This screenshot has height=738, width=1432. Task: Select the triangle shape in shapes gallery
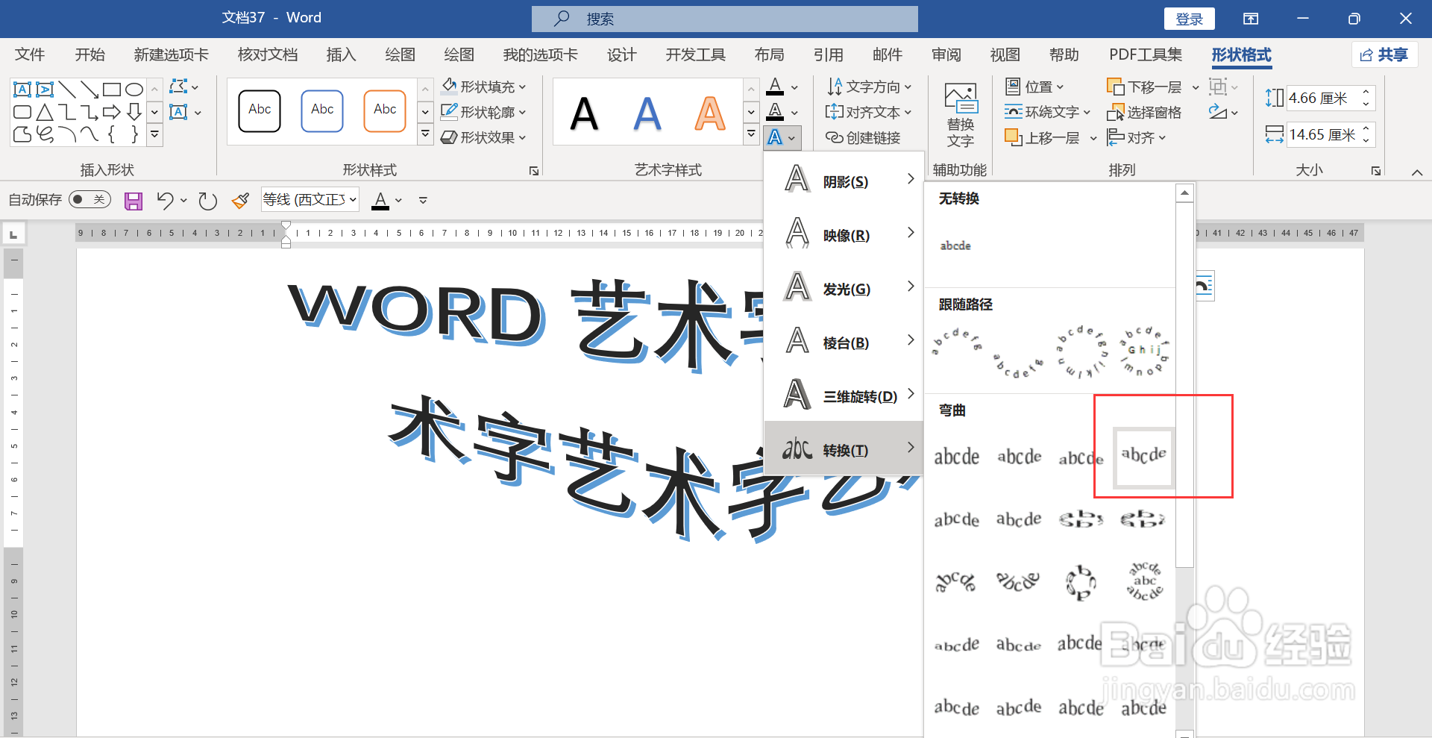click(x=45, y=113)
